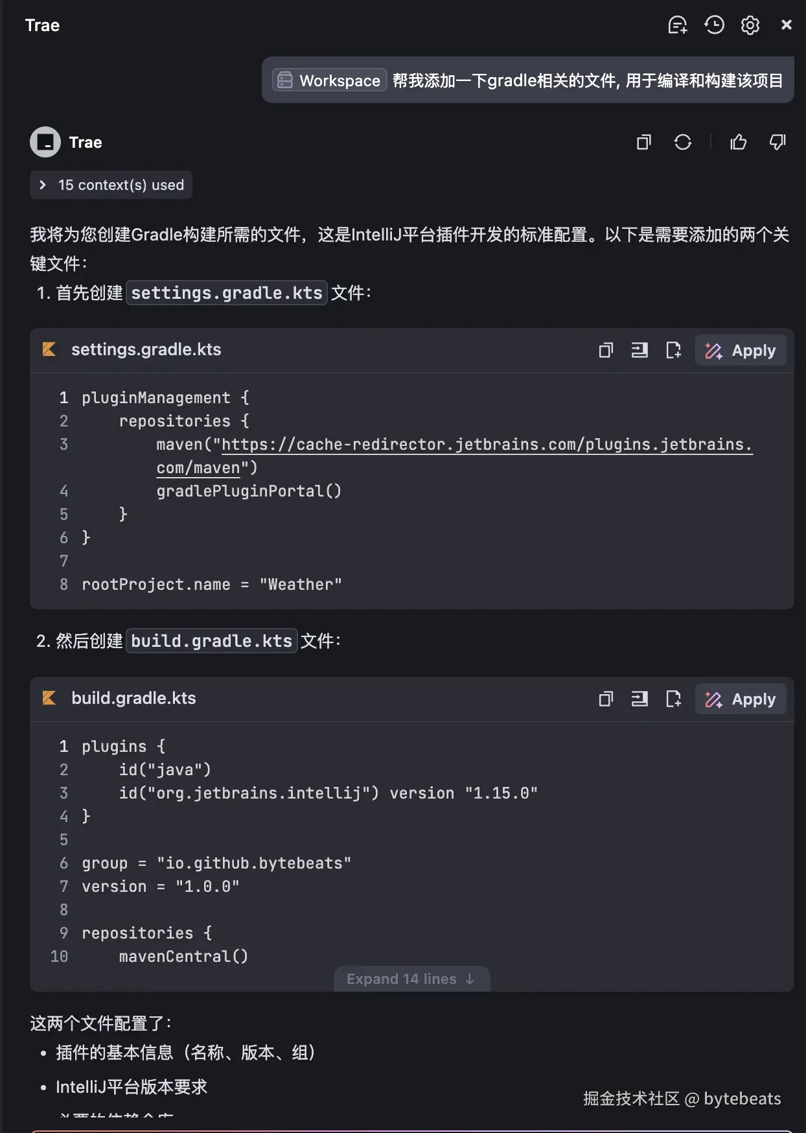The height and width of the screenshot is (1133, 806).
Task: Click the Workspace context chip
Action: pyautogui.click(x=328, y=80)
